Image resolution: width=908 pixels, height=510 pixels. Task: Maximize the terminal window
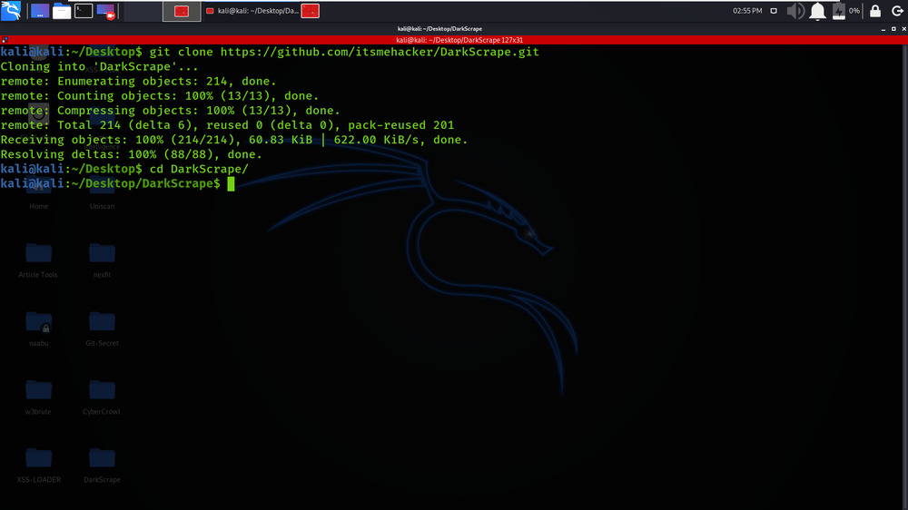click(x=893, y=29)
